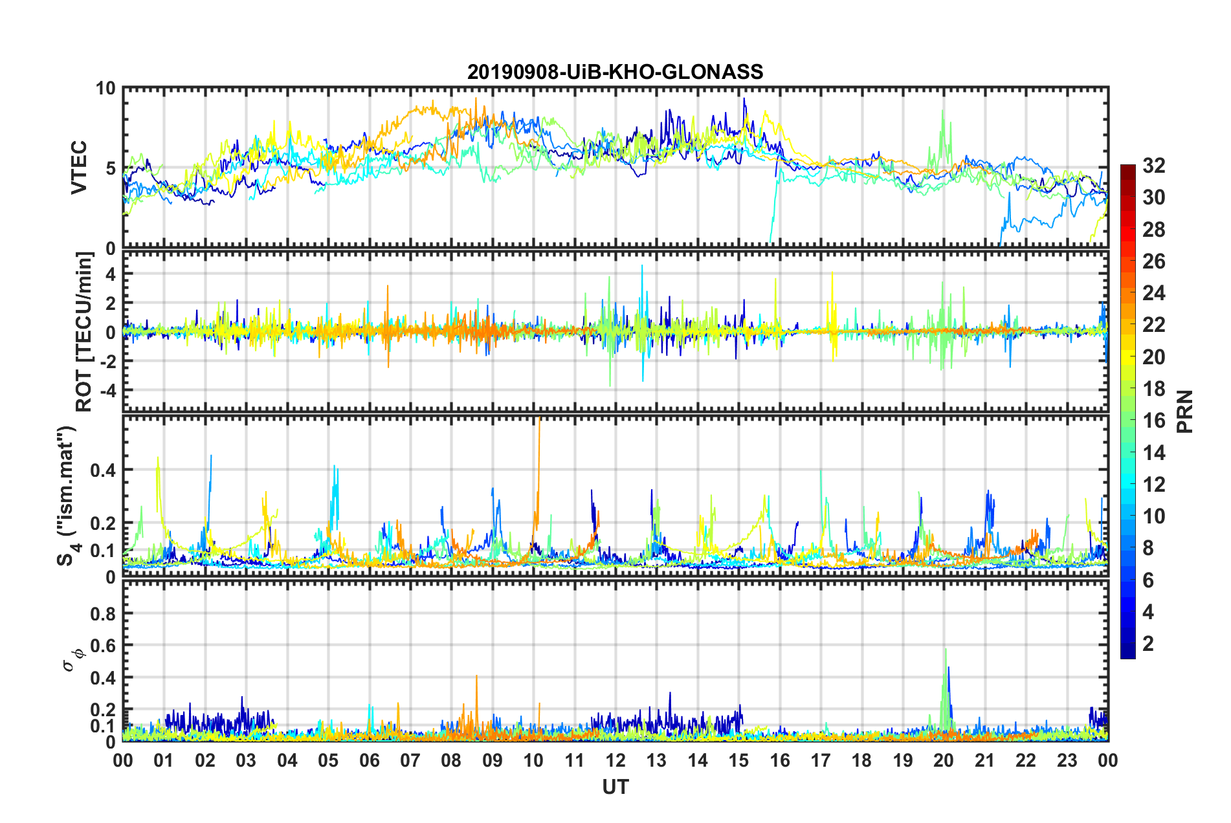
Task: Click the plot title 20190908-UiB-KHO-GLONASS
Action: 615,71
